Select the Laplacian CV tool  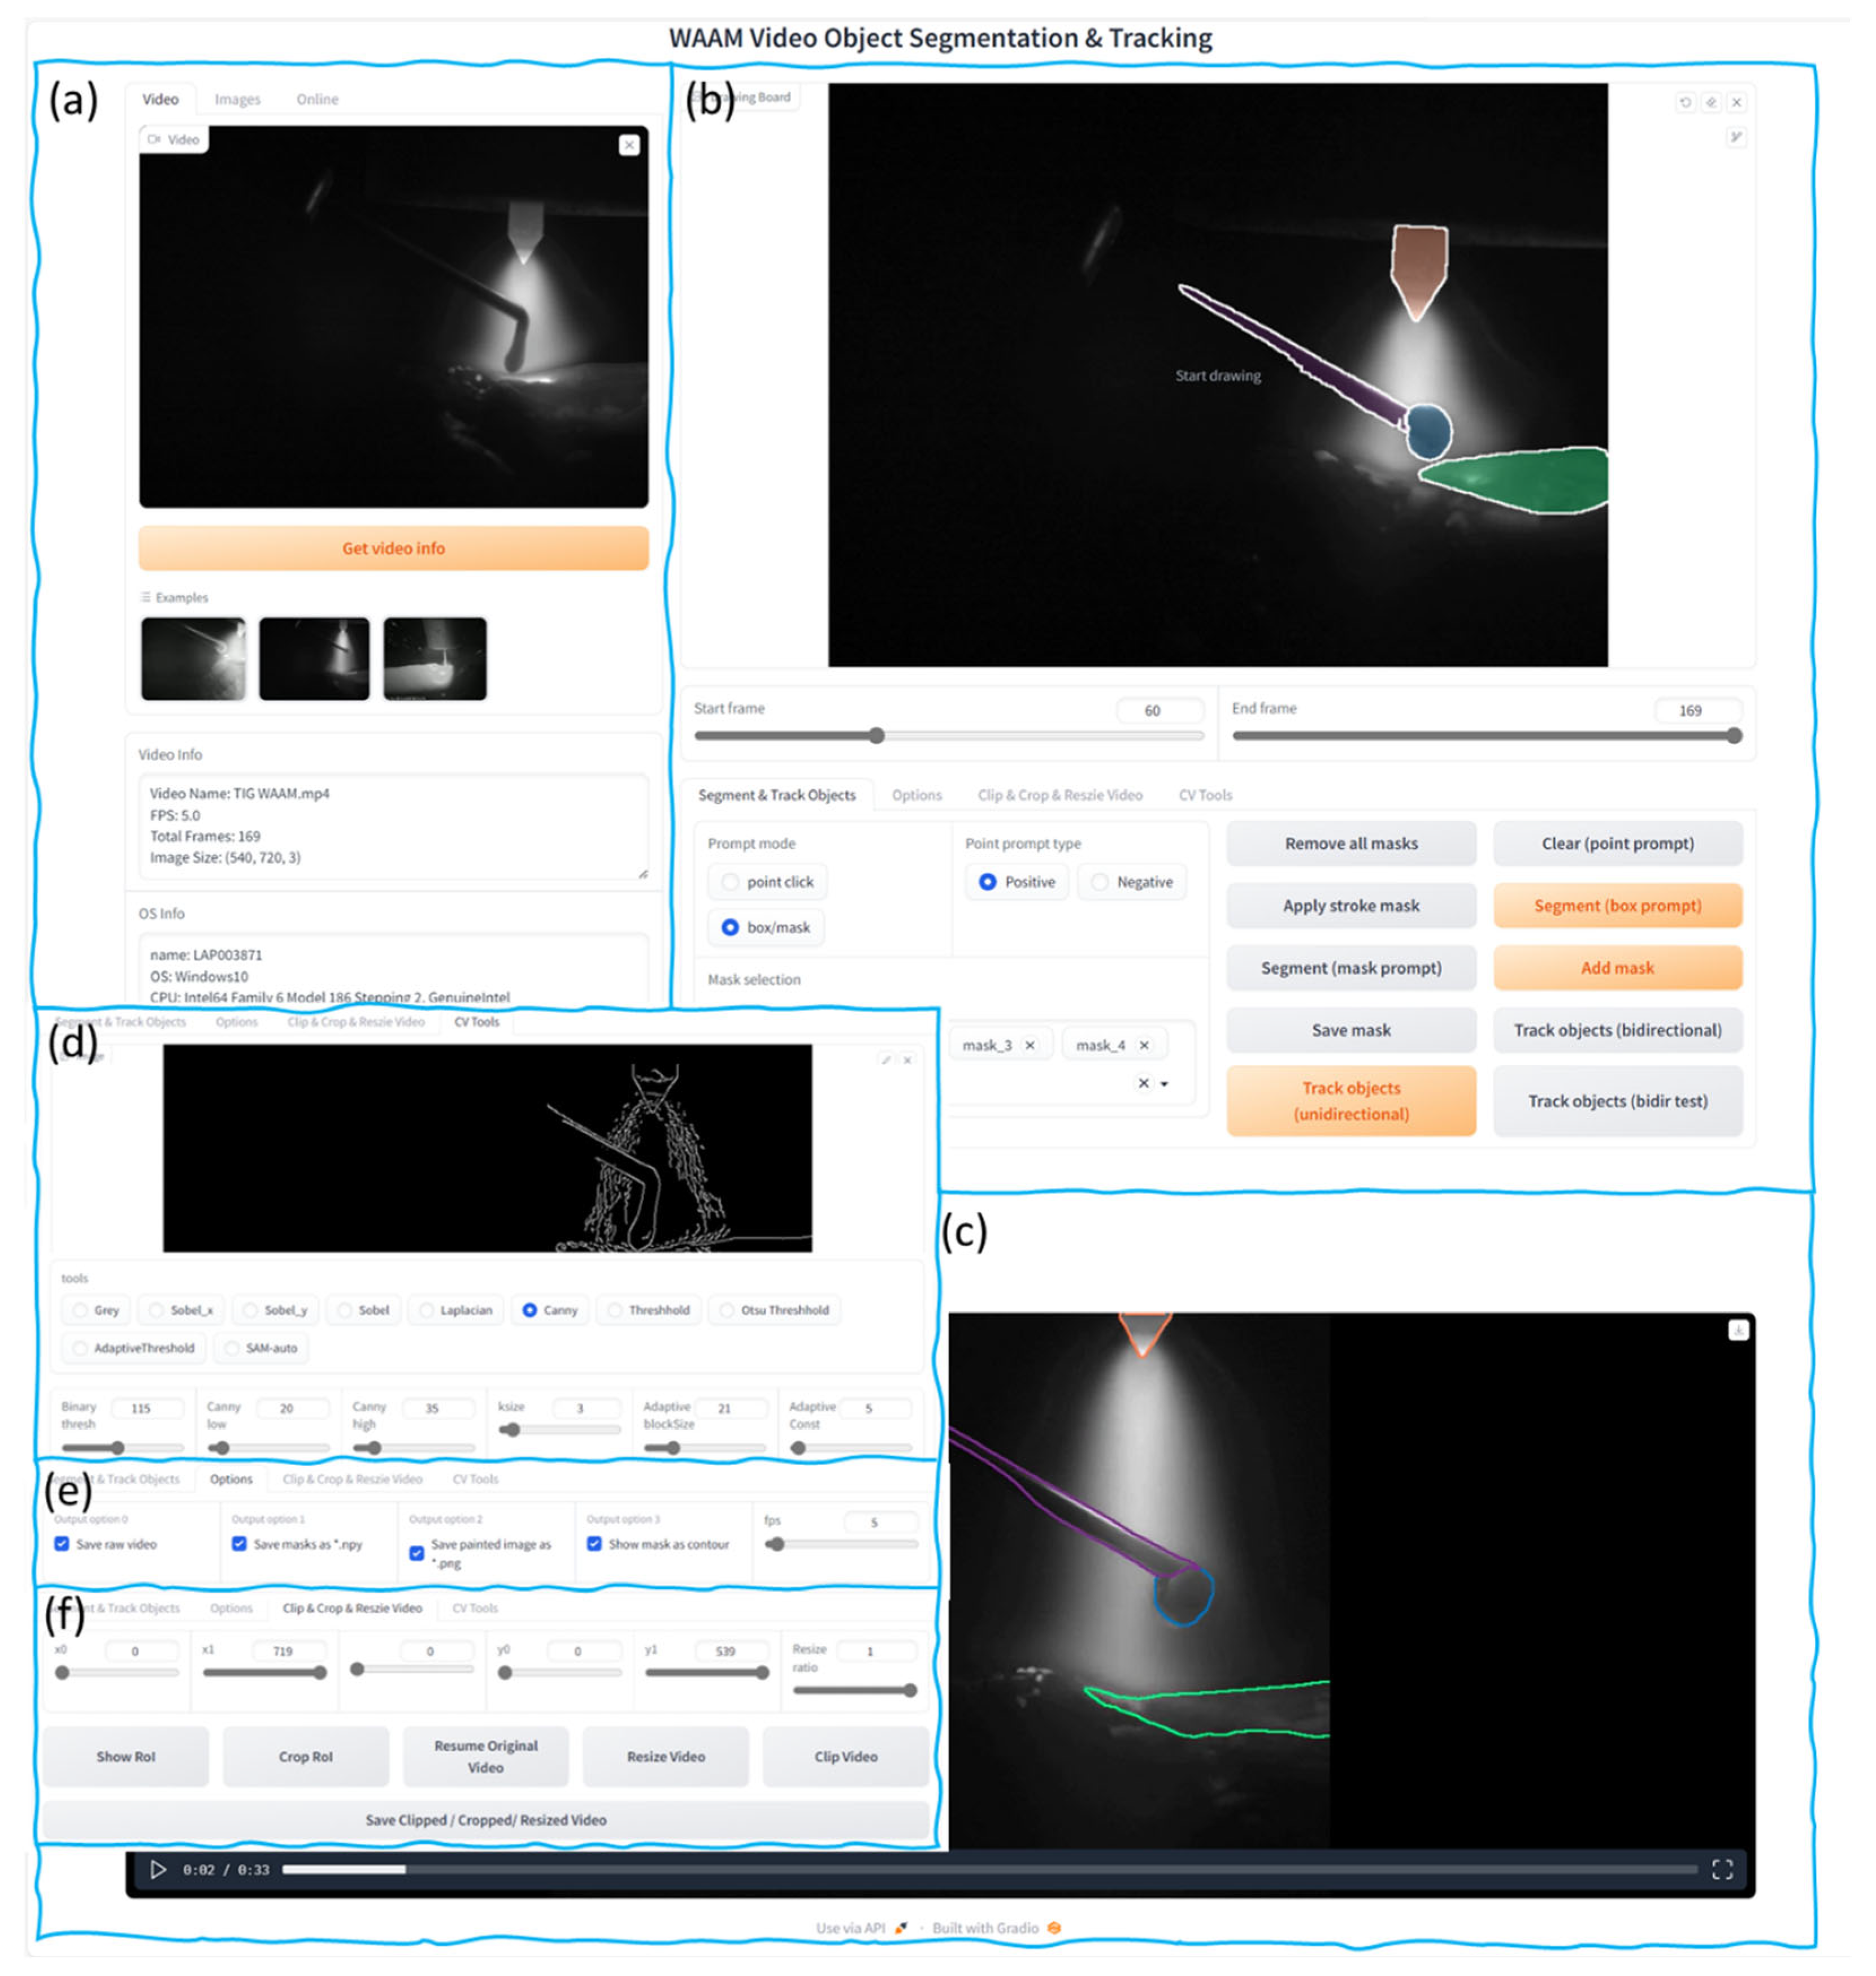tap(456, 1309)
